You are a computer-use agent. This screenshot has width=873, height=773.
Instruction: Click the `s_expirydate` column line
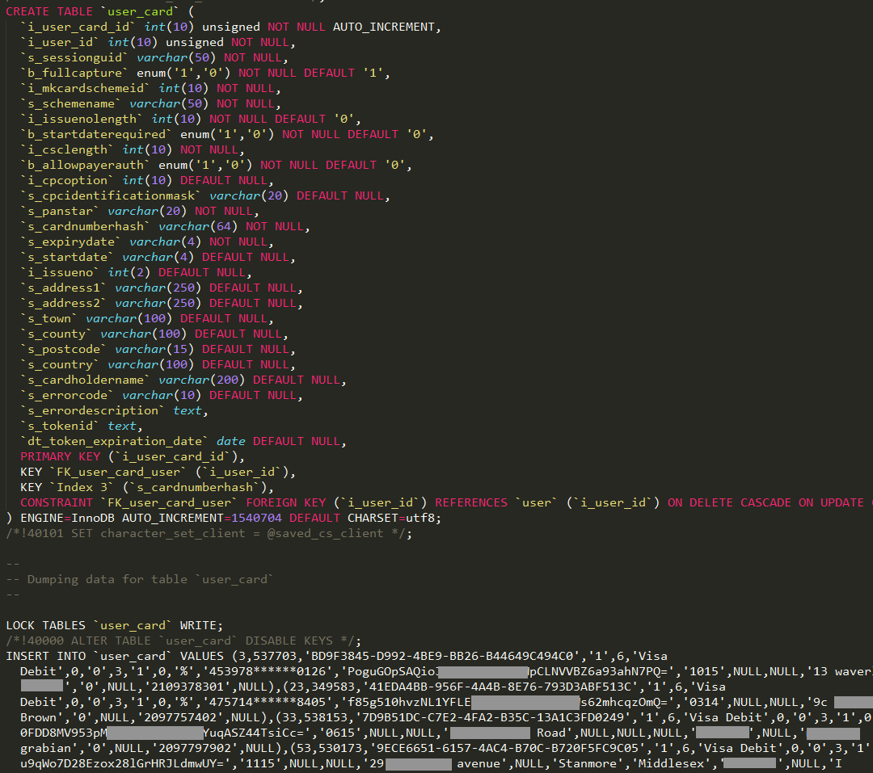pos(147,242)
